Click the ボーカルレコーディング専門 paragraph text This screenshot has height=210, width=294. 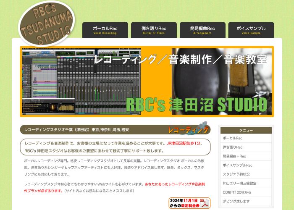(x=114, y=168)
